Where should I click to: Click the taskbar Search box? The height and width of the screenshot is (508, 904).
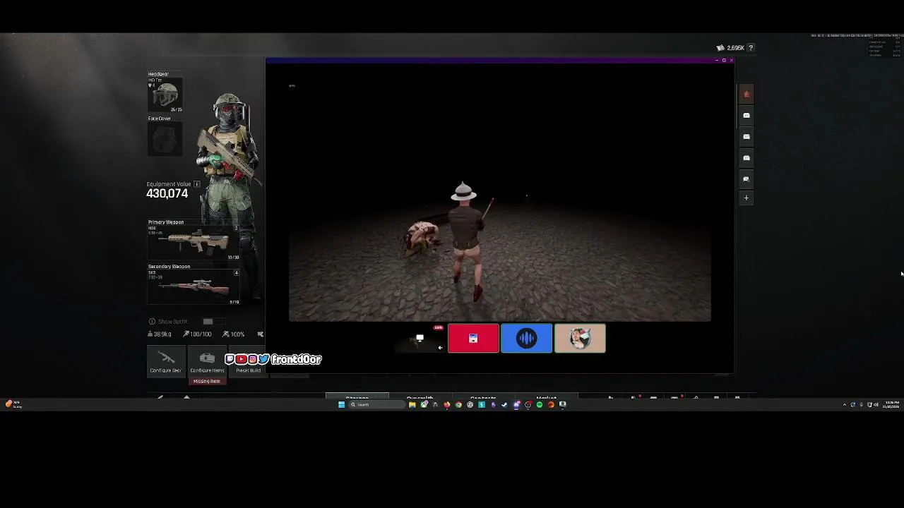point(376,404)
